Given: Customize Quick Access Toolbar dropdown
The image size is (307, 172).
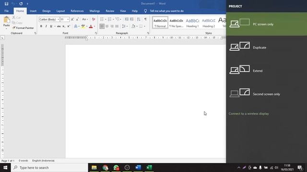Looking at the screenshot, I should [27, 4].
